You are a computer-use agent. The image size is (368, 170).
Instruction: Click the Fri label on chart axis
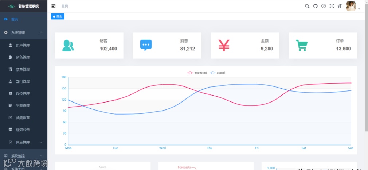(257, 148)
